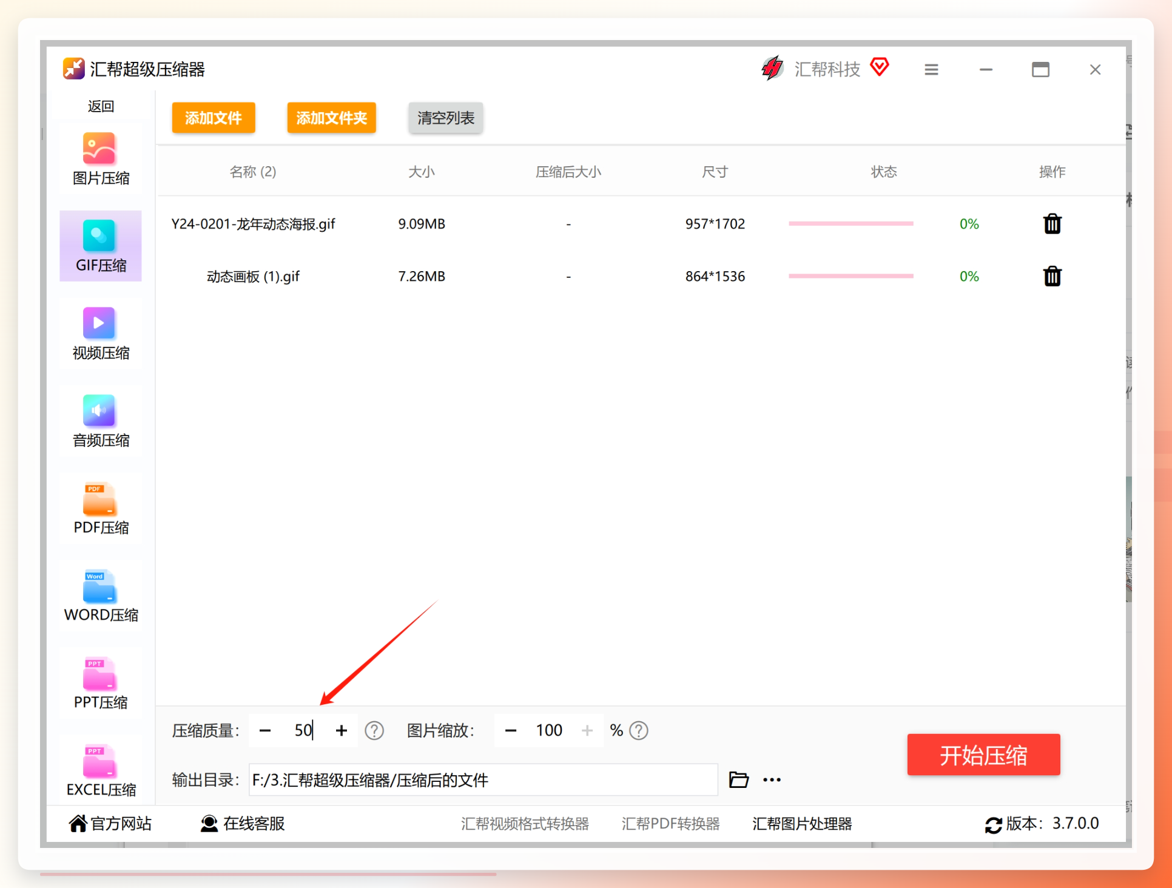
Task: Go back with 返回
Action: click(101, 106)
